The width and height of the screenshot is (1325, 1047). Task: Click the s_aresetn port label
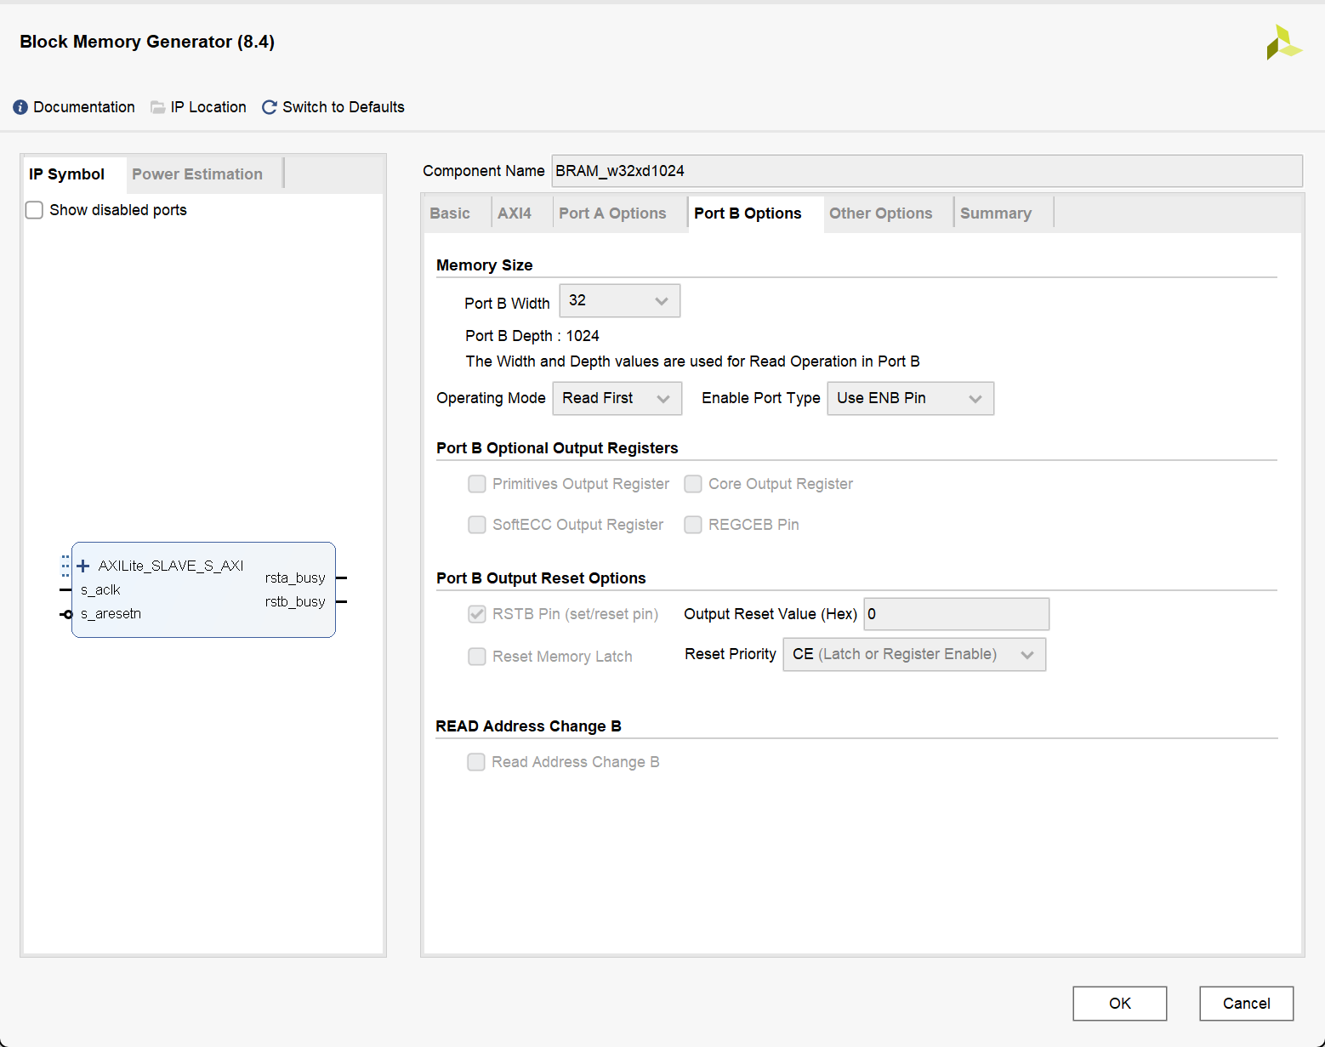tap(111, 614)
